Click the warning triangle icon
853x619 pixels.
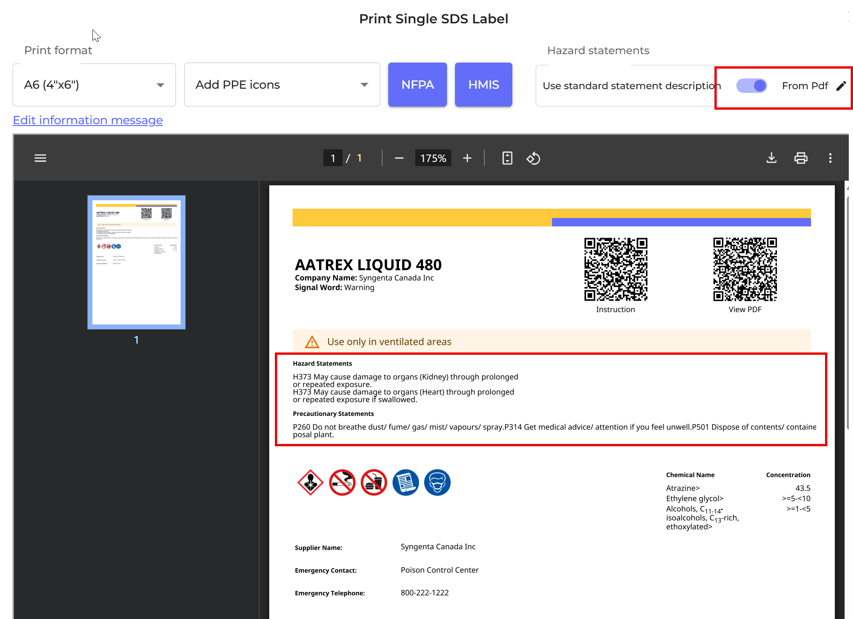[x=312, y=342]
